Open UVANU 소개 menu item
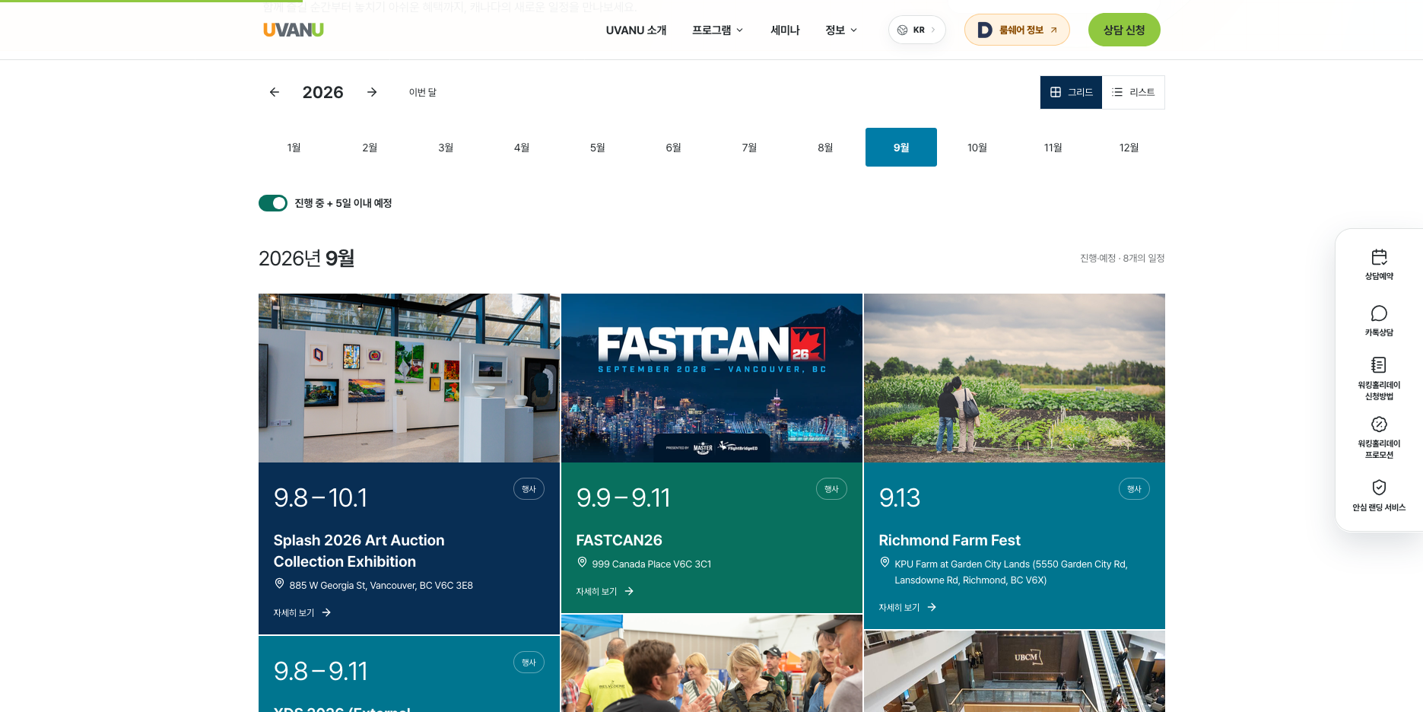The width and height of the screenshot is (1423, 712). pyautogui.click(x=636, y=30)
